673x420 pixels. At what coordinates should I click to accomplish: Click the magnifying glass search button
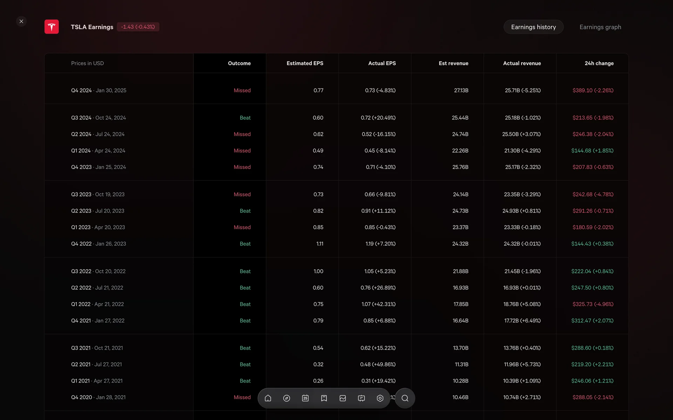tap(405, 398)
